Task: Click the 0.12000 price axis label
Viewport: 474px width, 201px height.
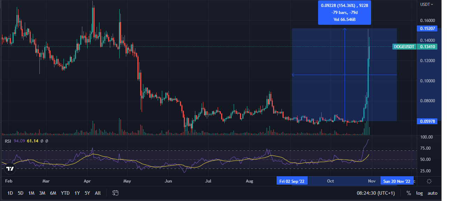Action: coord(427,61)
